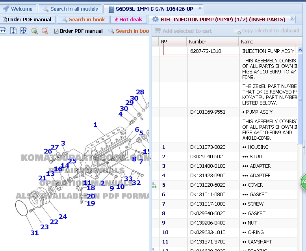Click callout 31 on the diagram
306x251 pixels.
point(35,233)
